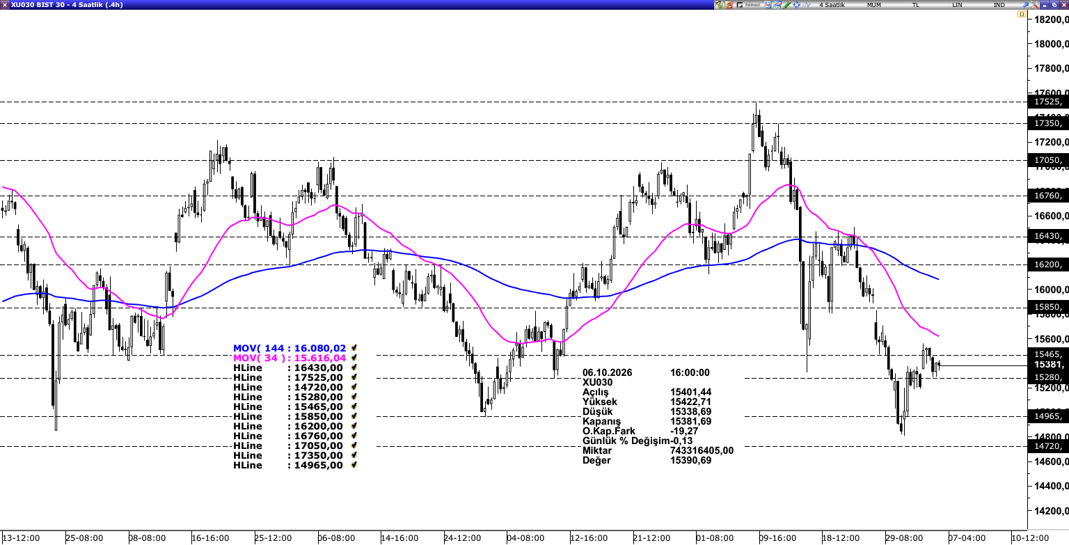The height and width of the screenshot is (545, 1069).
Task: Open the IND indicator selector
Action: (x=999, y=5)
